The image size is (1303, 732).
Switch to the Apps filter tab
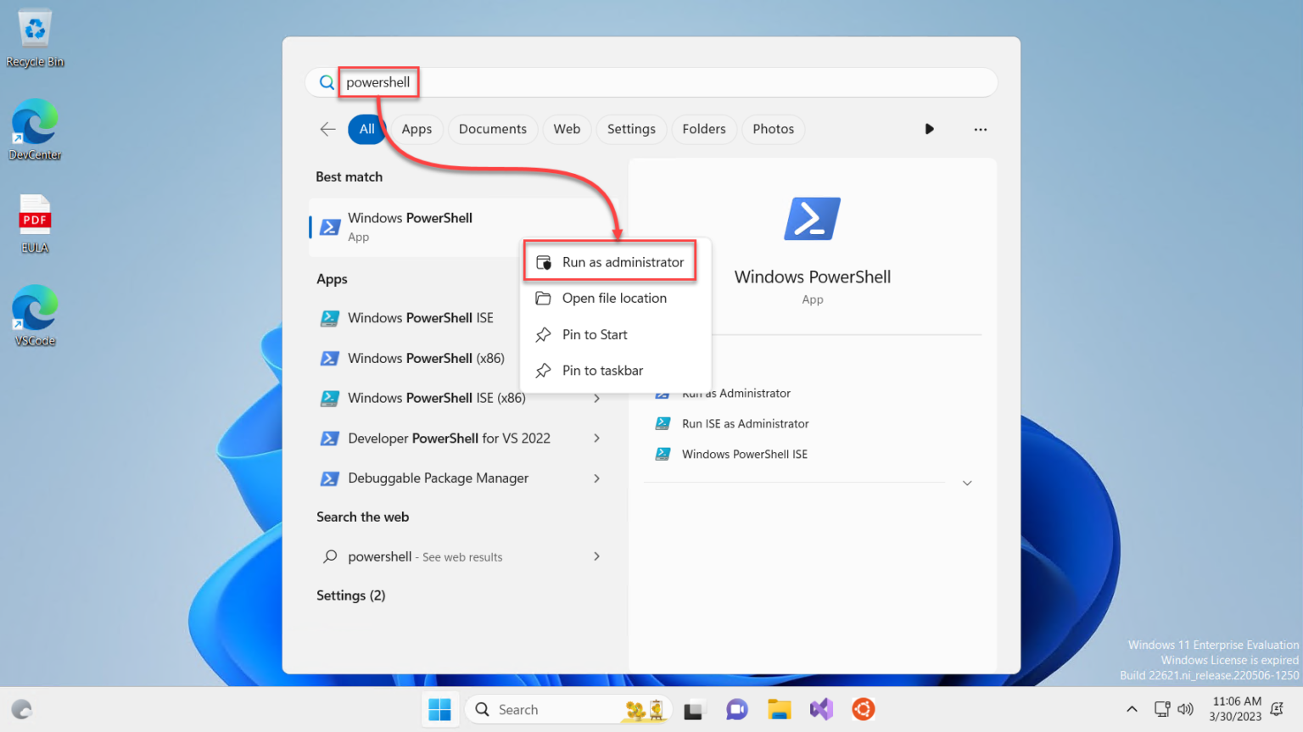(x=417, y=129)
